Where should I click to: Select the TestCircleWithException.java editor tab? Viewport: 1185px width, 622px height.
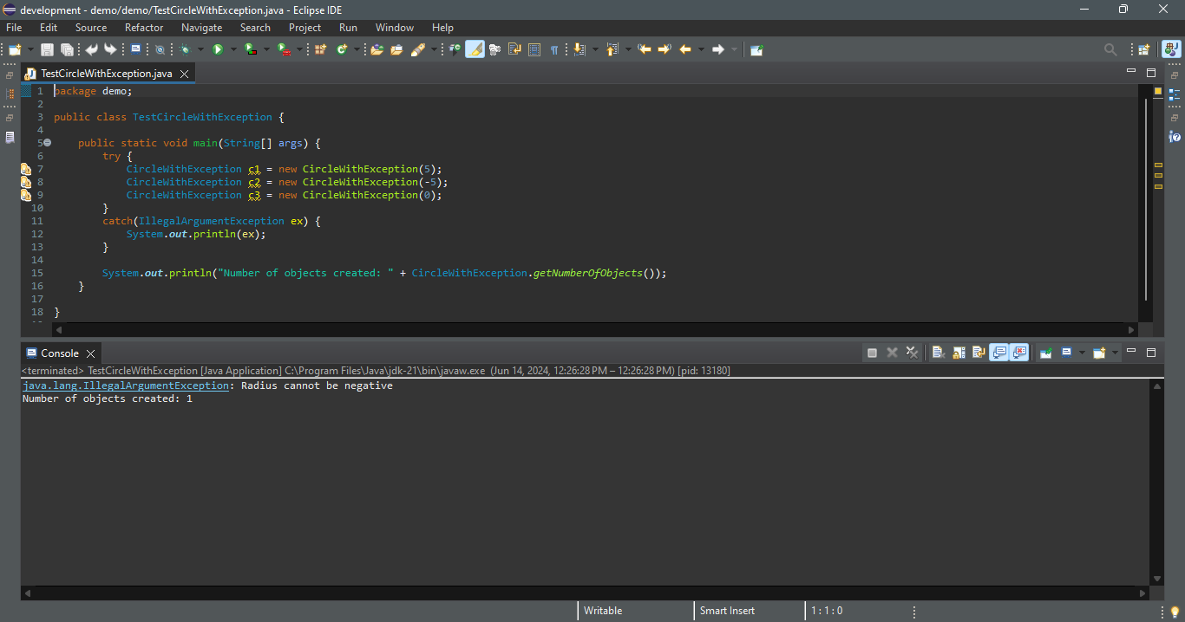click(106, 74)
